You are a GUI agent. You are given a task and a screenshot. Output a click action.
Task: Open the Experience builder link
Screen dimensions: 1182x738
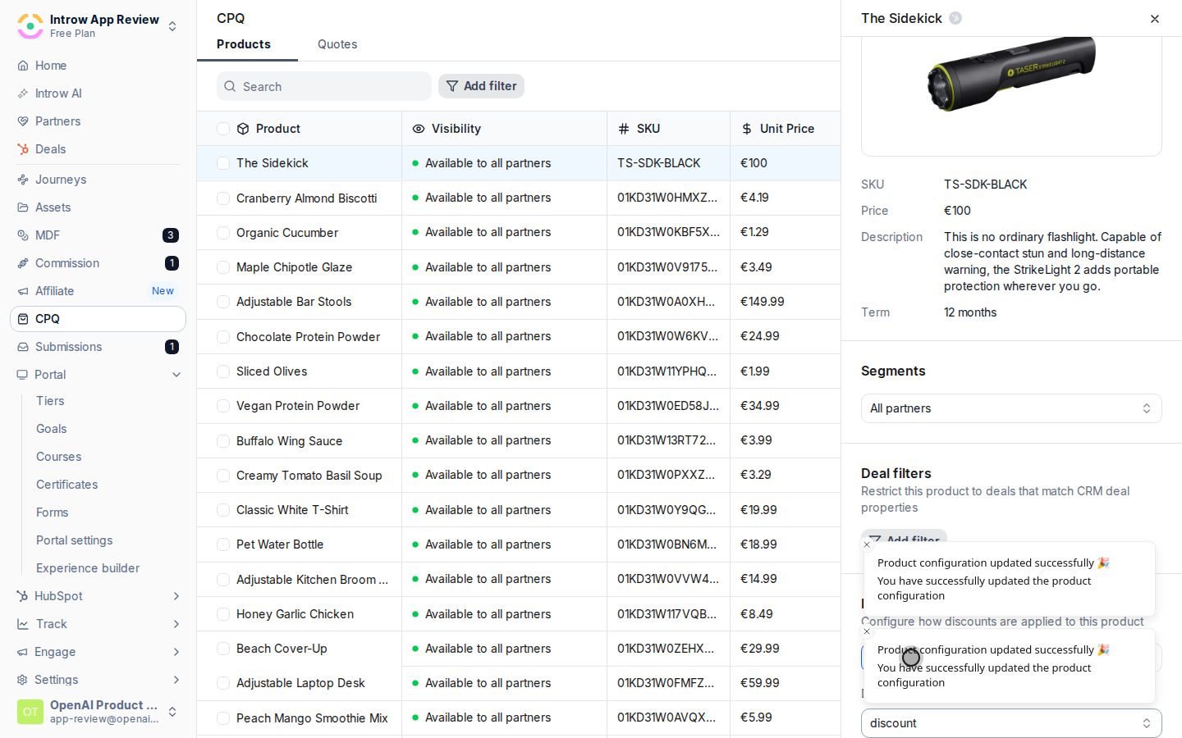pyautogui.click(x=88, y=568)
